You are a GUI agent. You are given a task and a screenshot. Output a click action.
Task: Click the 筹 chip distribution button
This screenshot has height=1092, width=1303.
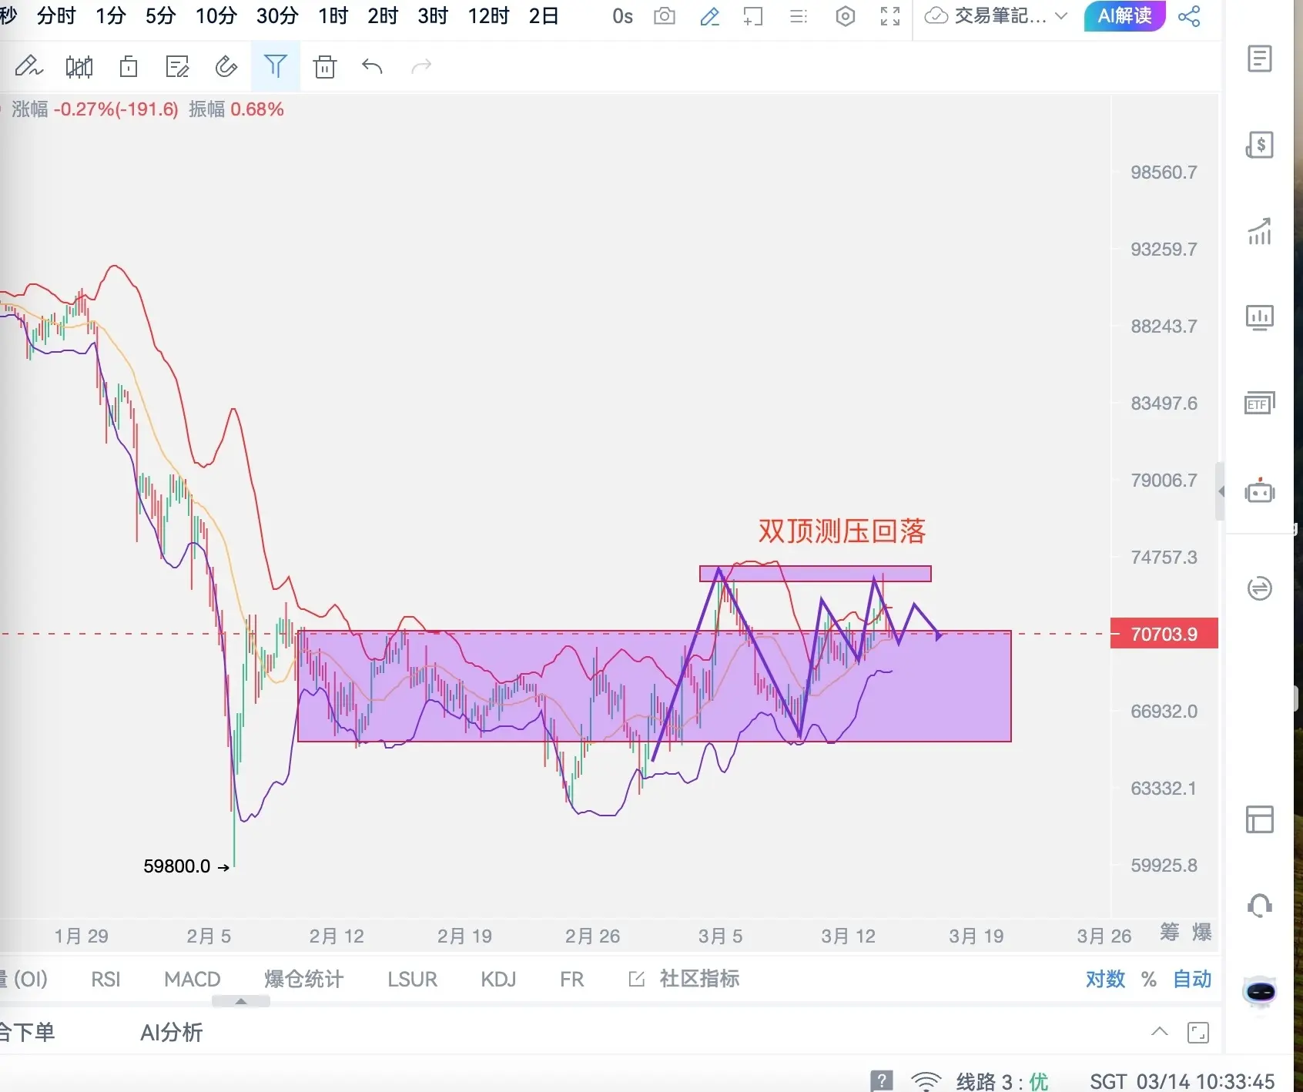tap(1170, 932)
